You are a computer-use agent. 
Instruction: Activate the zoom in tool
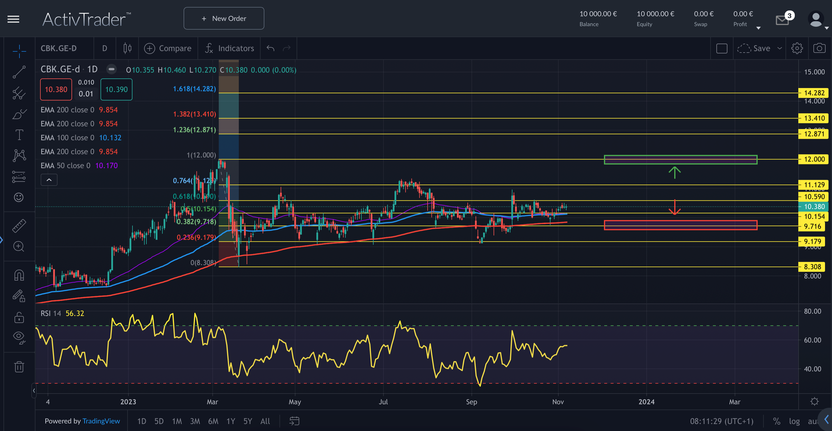pos(19,247)
